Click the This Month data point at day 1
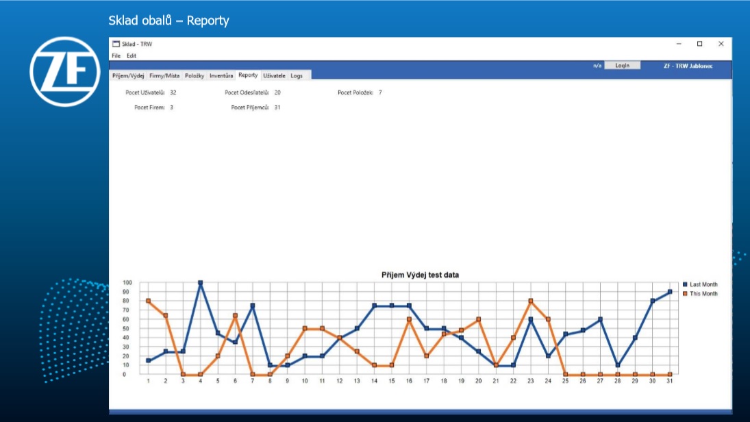Viewport: 750px width, 422px height. (x=148, y=301)
